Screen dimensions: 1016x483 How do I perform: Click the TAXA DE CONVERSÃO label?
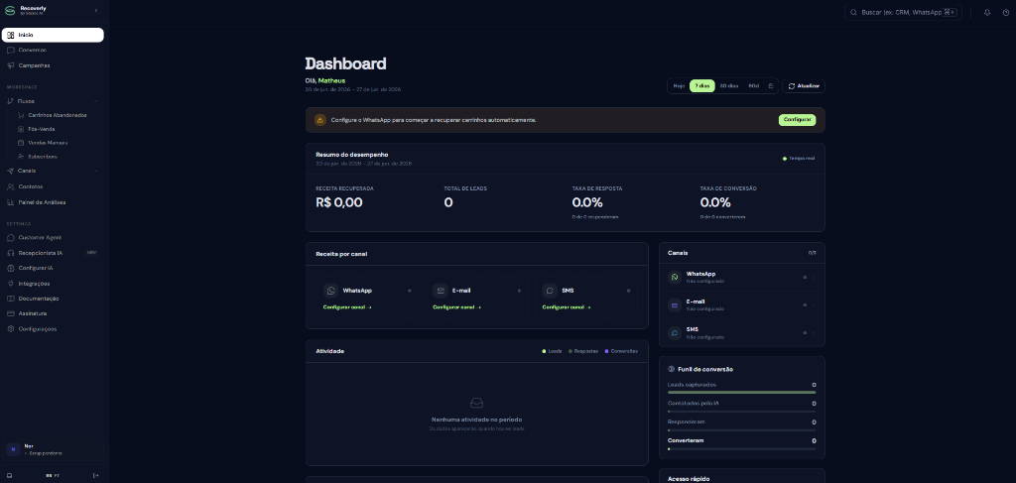tap(728, 188)
